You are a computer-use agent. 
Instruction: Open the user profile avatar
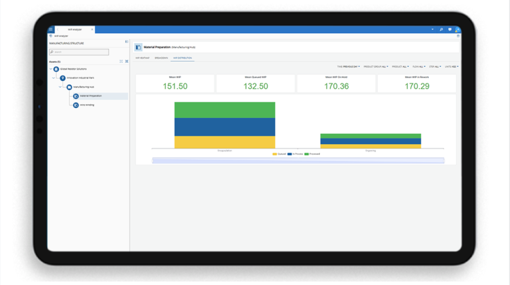point(457,30)
